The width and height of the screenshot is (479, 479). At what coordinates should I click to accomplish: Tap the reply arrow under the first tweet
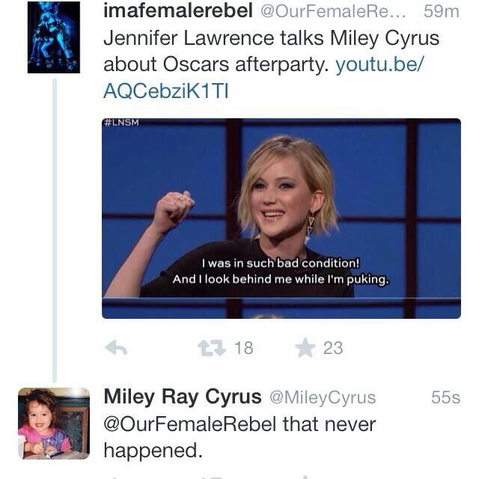point(116,348)
